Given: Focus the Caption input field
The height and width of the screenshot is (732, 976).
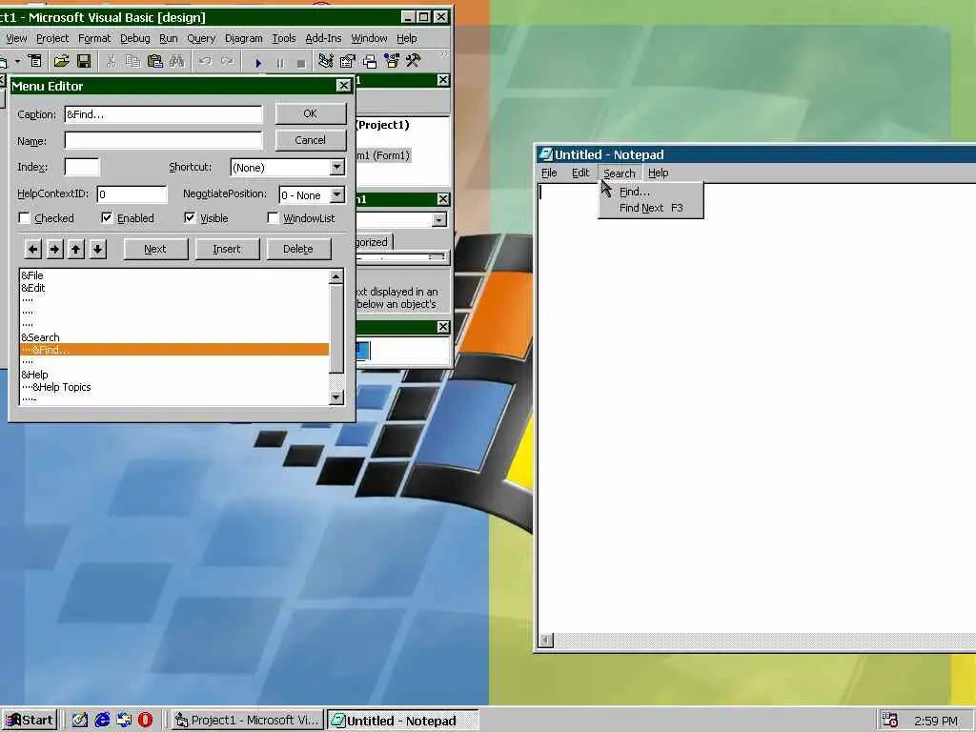Looking at the screenshot, I should pos(163,114).
